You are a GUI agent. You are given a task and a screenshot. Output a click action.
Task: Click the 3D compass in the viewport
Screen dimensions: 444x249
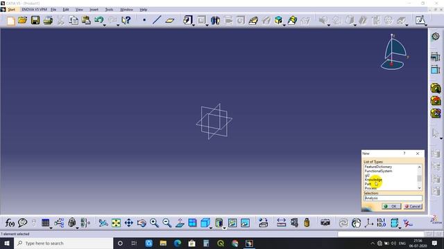(x=393, y=53)
